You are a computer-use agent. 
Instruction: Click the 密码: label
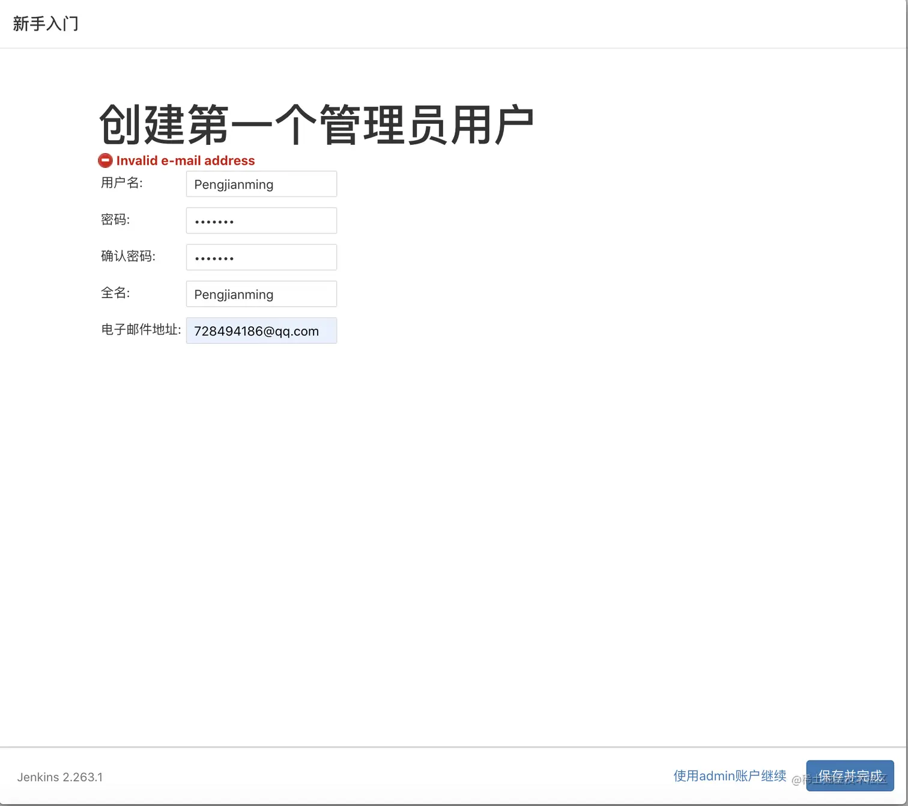pos(115,219)
